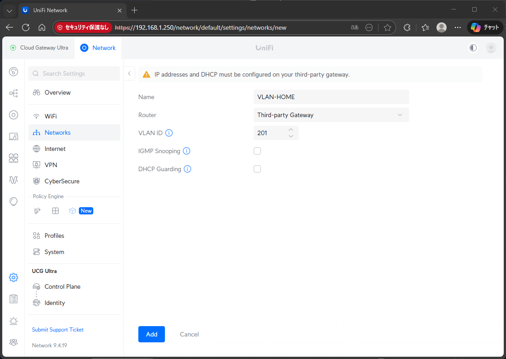Open the gear Settings icon in rail
Screen dimensions: 506x359
pyautogui.click(x=14, y=277)
